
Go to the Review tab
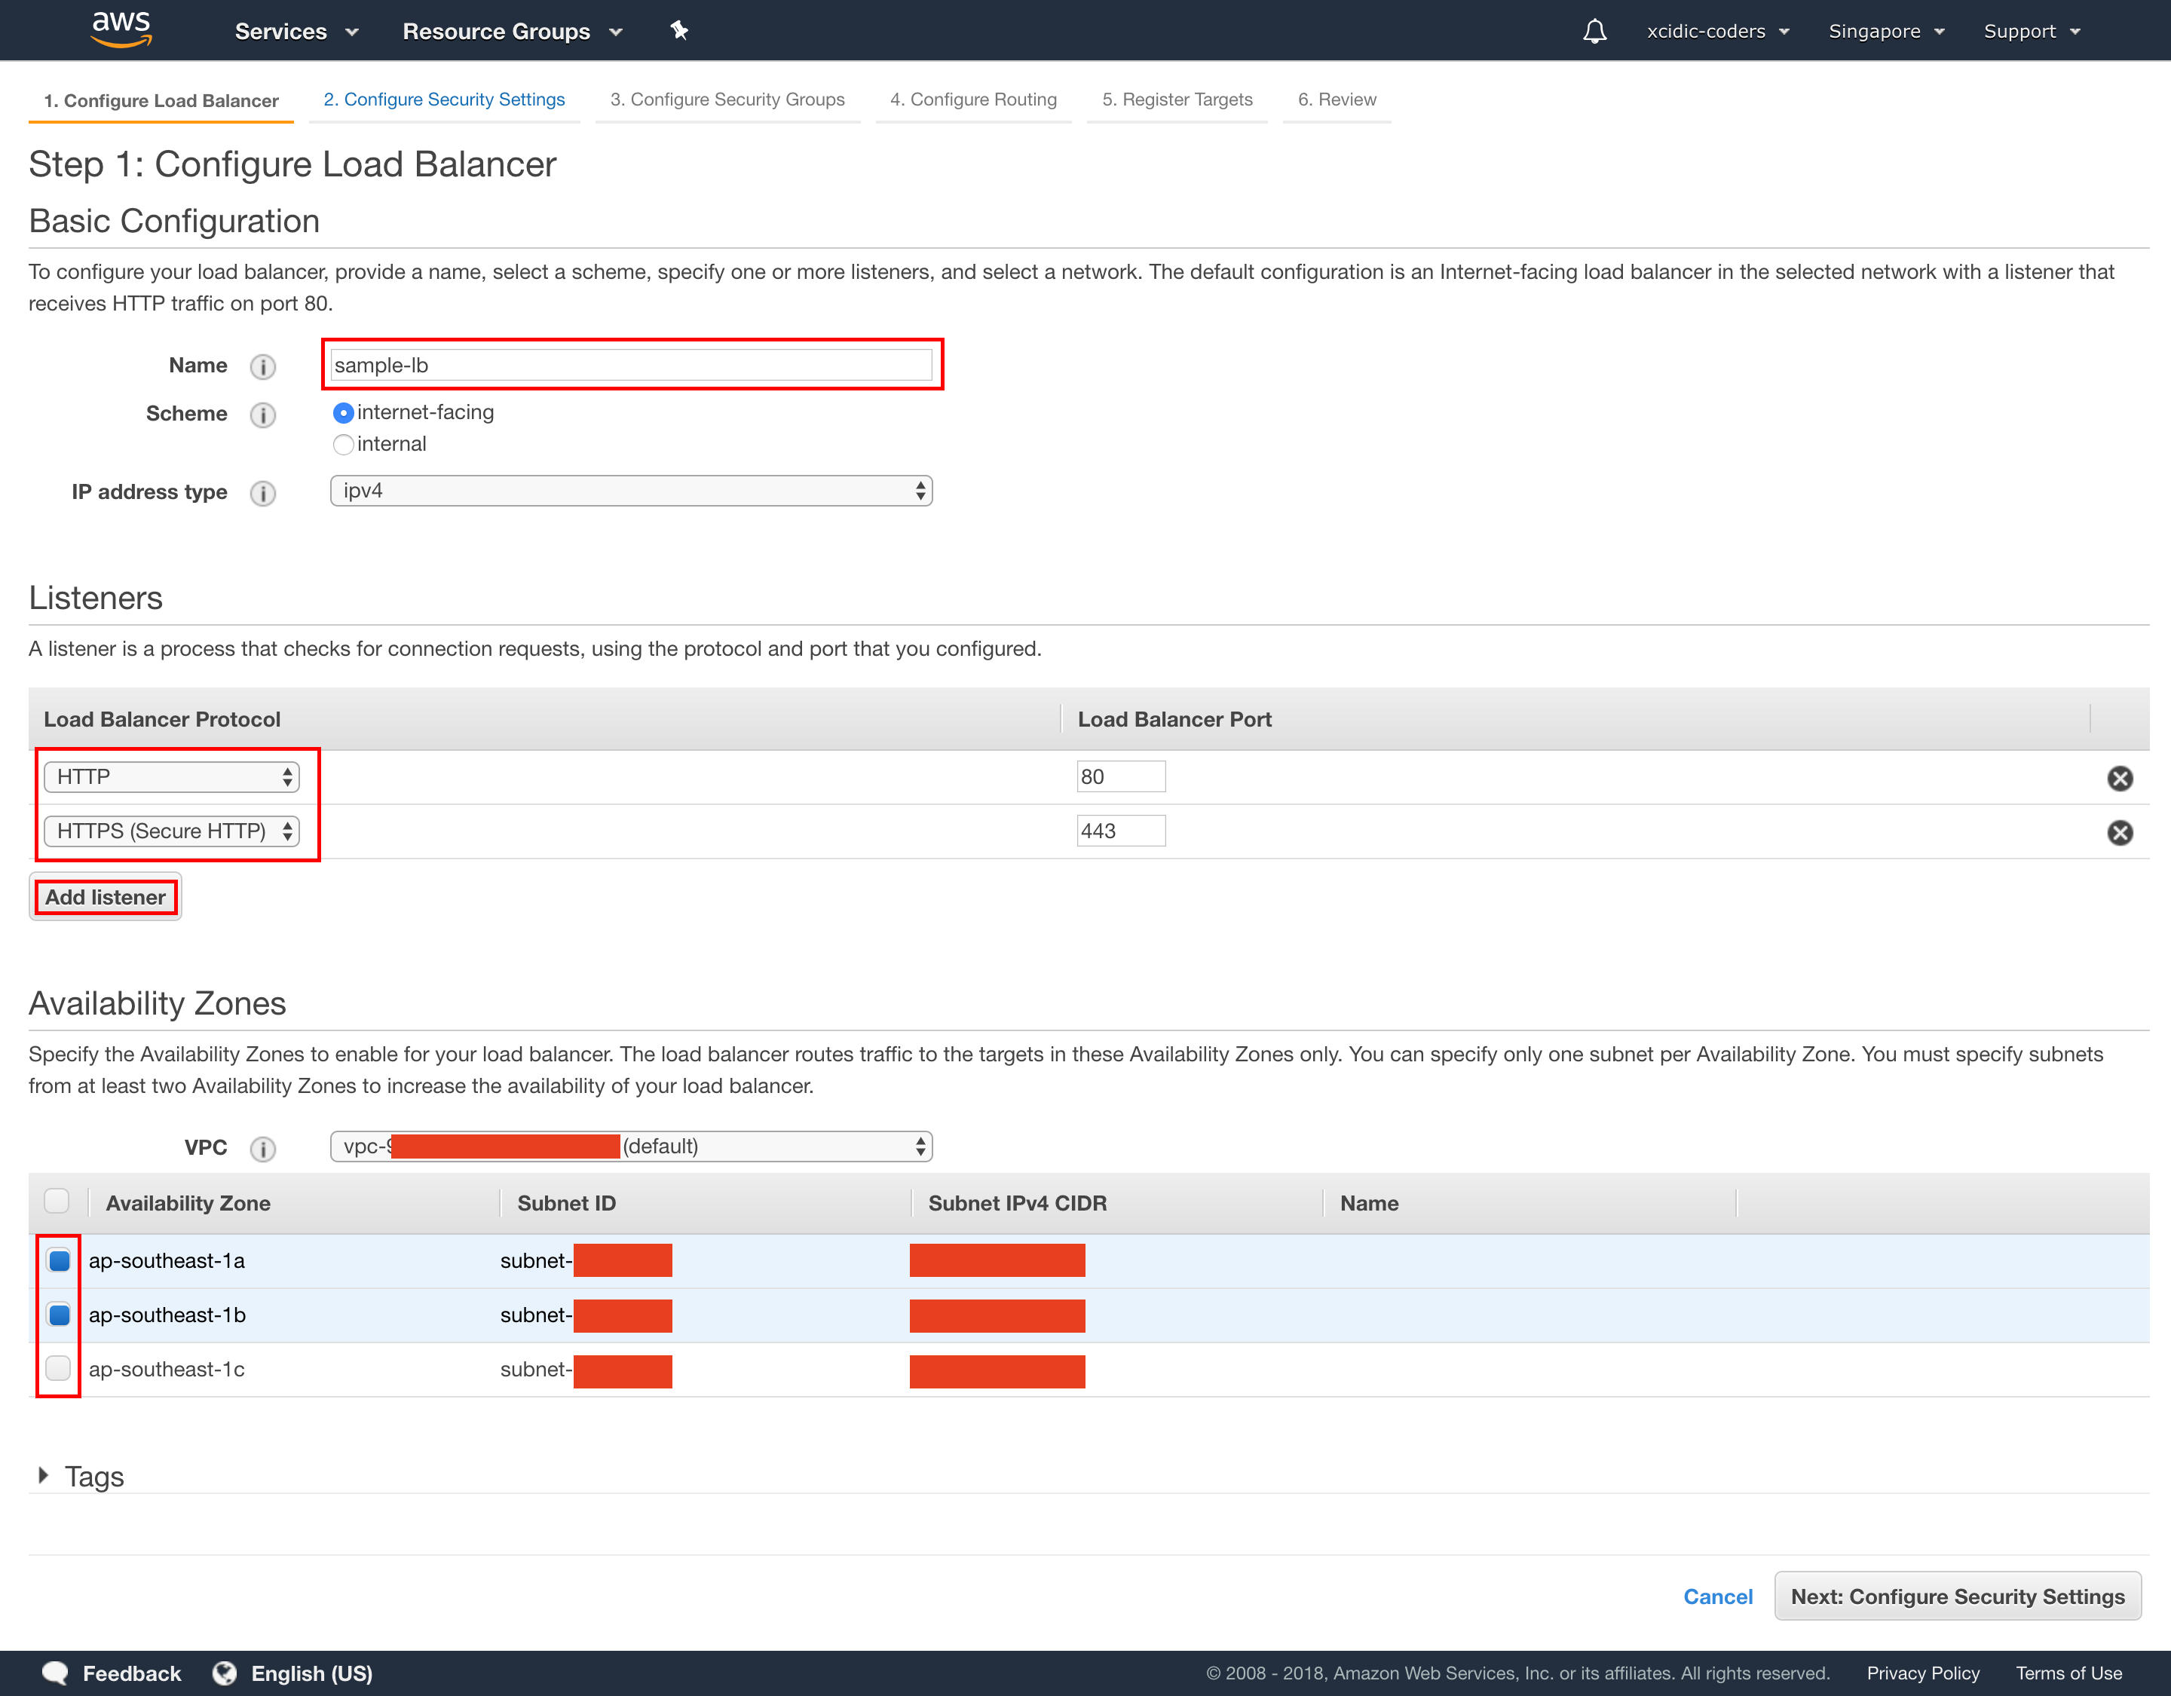click(x=1337, y=99)
